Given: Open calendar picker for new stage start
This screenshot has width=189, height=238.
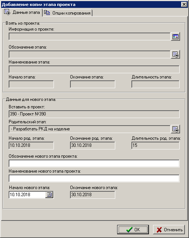Looking at the screenshot, I should [x=49, y=195].
